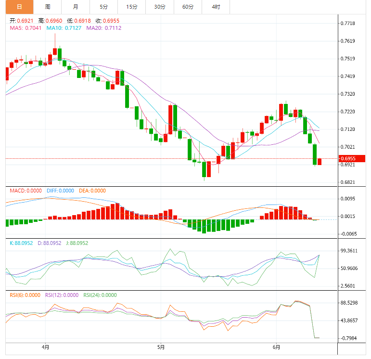The image size is (371, 359).
Task: Click the 0.7320 price axis label
Action: click(x=348, y=94)
